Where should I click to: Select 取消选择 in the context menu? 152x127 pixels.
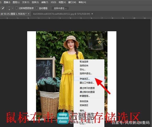[x=84, y=61]
